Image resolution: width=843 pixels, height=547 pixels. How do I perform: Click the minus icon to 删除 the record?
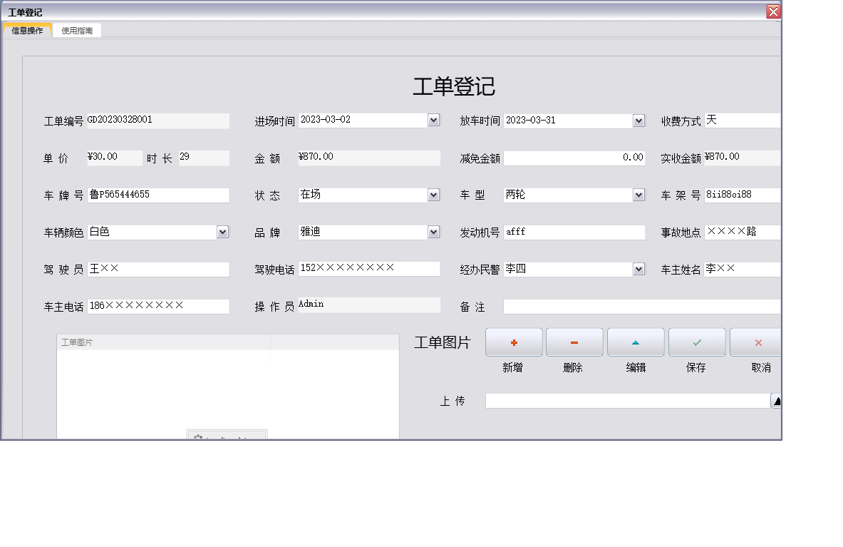[x=574, y=342]
